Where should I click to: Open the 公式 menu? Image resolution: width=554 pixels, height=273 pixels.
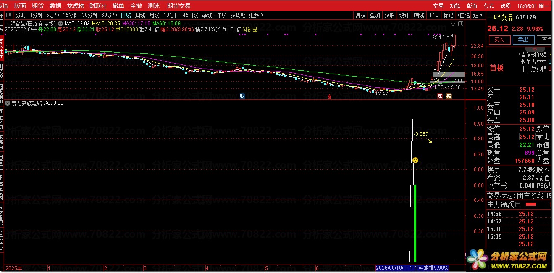pos(488,6)
